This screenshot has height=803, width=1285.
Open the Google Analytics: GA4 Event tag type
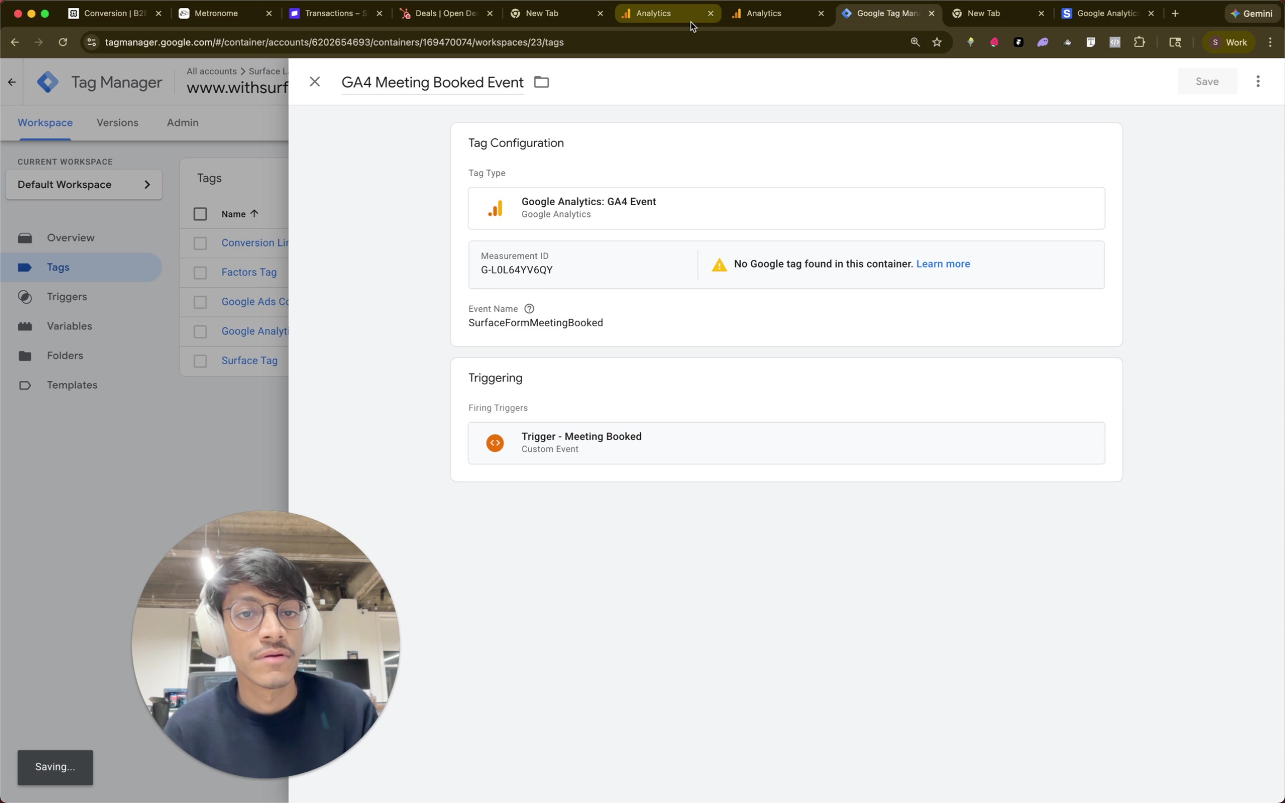785,208
